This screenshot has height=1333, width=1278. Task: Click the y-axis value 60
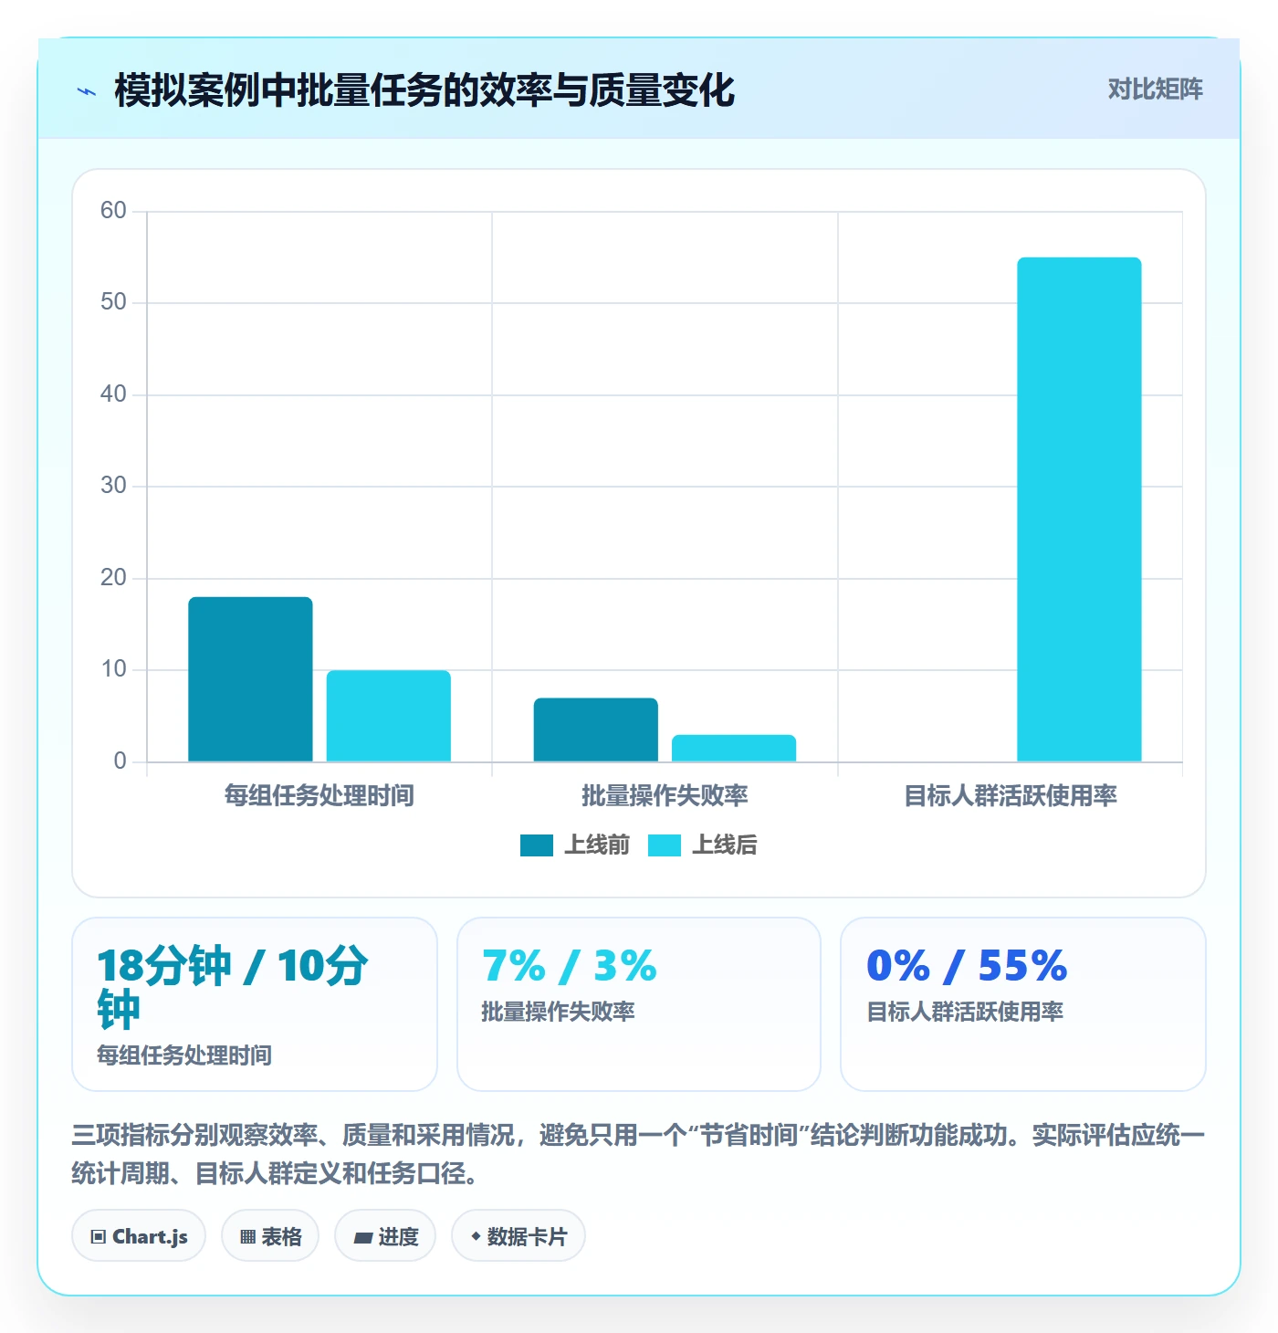pyautogui.click(x=113, y=211)
